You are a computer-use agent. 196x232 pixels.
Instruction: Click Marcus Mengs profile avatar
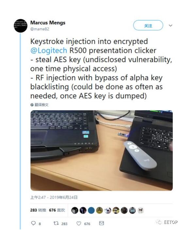coord(21,26)
